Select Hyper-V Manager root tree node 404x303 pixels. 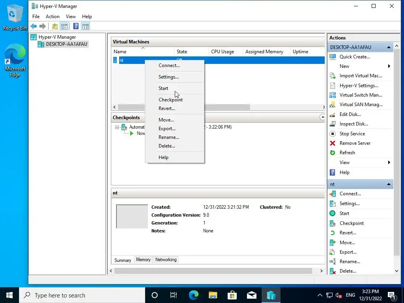[53, 37]
